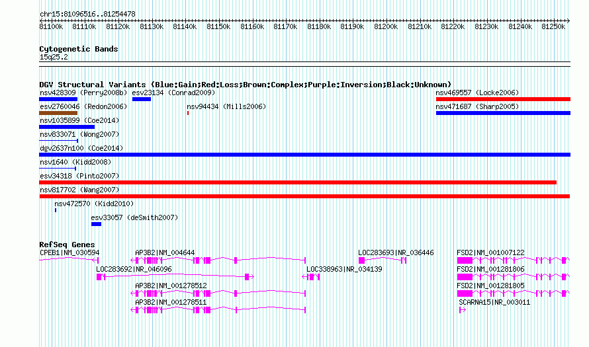Click the nsv833071 (Wong2007) label
Image resolution: width=589 pixels, height=347 pixels.
[x=79, y=134]
